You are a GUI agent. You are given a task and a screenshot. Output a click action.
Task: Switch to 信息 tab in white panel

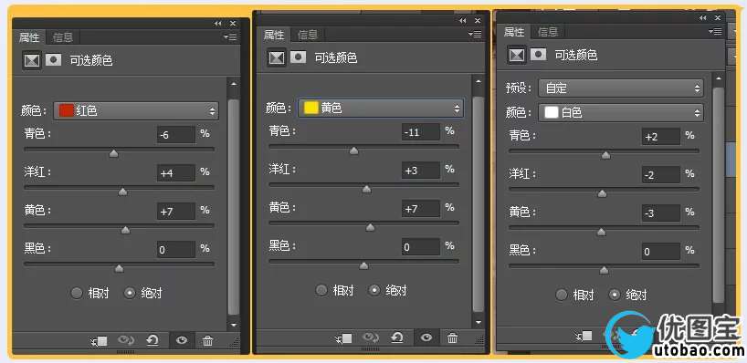coord(548,32)
